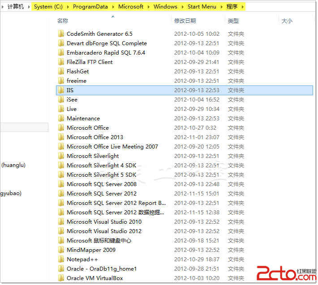This screenshot has height=285, width=318.
Task: Click the Devart dbForge SQL Complete folder icon
Action: (61, 43)
